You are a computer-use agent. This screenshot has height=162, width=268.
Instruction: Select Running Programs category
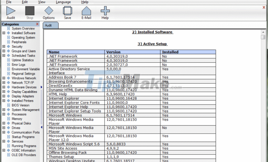coord(24,146)
